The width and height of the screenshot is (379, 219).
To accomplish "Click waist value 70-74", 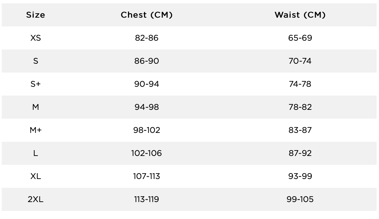I will coord(300,61).
